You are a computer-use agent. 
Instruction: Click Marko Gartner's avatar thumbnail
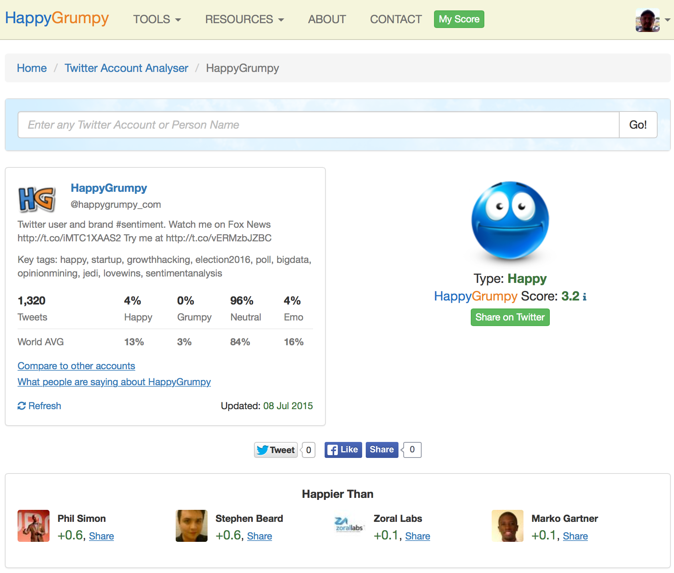pyautogui.click(x=507, y=526)
